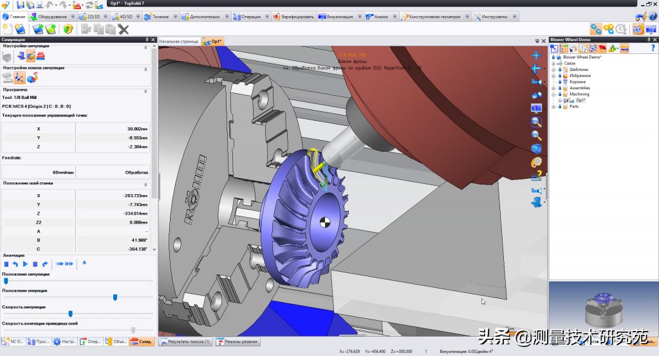The image size is (659, 356).
Task: Expand the Parts tree node
Action: 553,107
